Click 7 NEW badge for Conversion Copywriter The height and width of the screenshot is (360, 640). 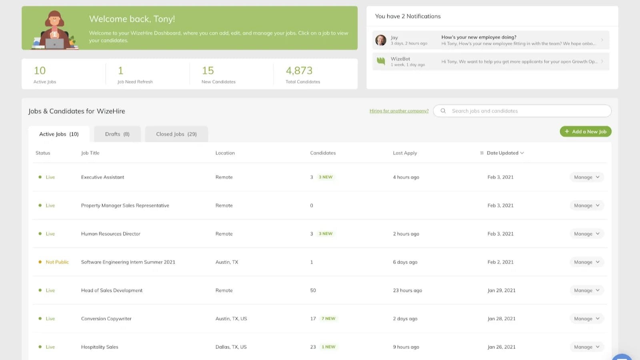click(328, 319)
